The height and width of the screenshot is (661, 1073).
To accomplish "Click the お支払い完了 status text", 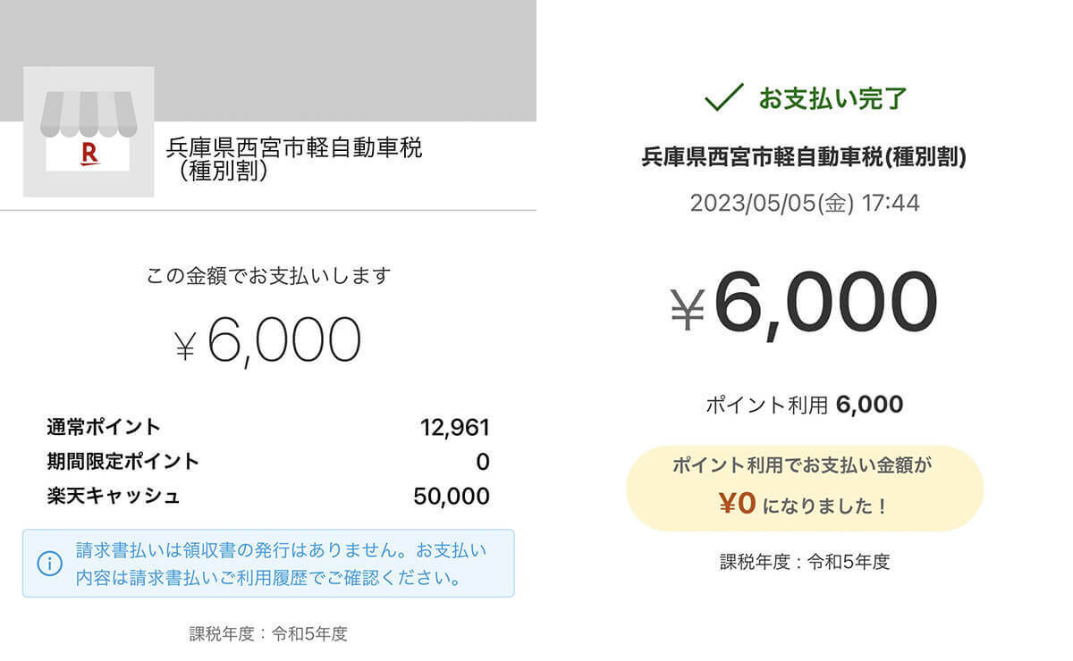I will tap(833, 98).
